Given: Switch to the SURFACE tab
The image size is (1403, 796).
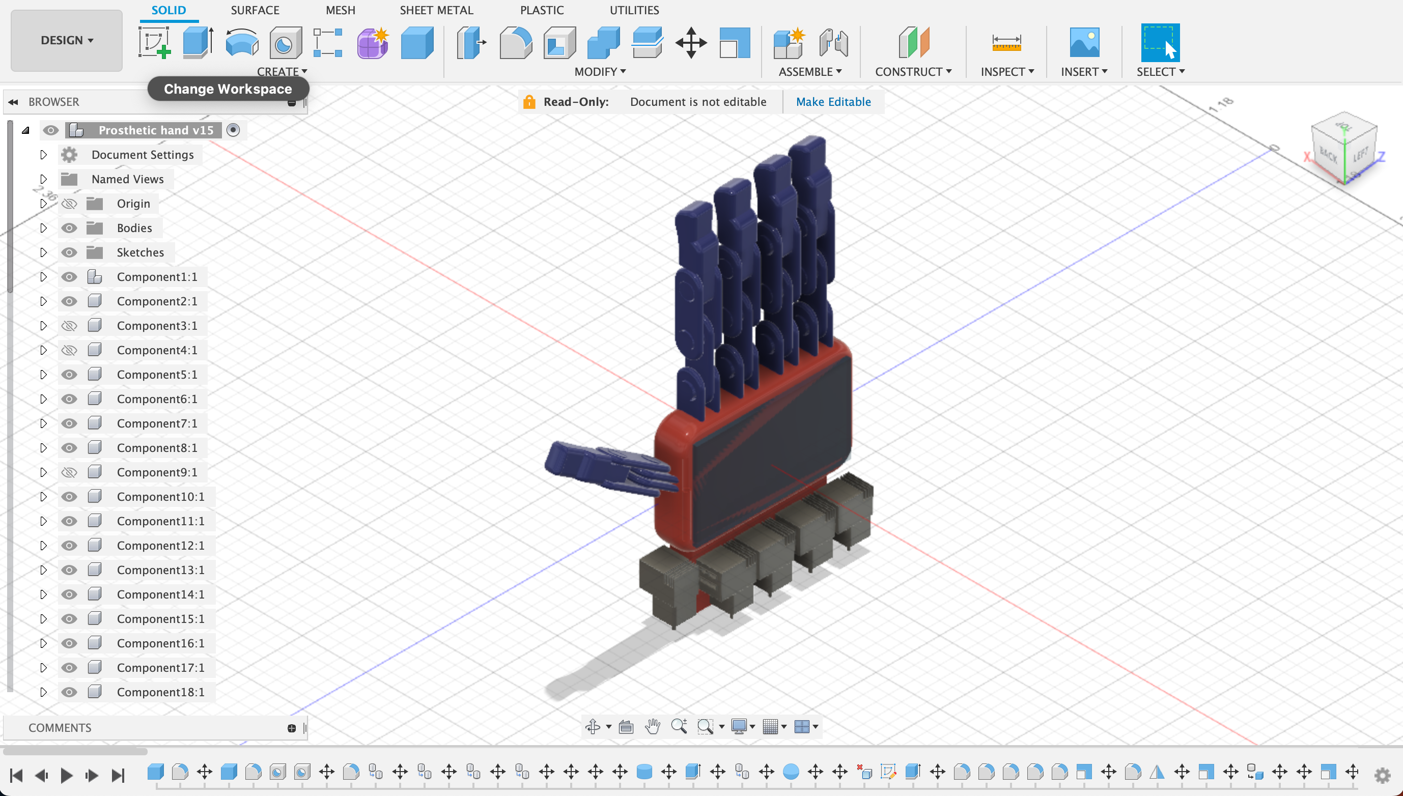Looking at the screenshot, I should [x=255, y=10].
